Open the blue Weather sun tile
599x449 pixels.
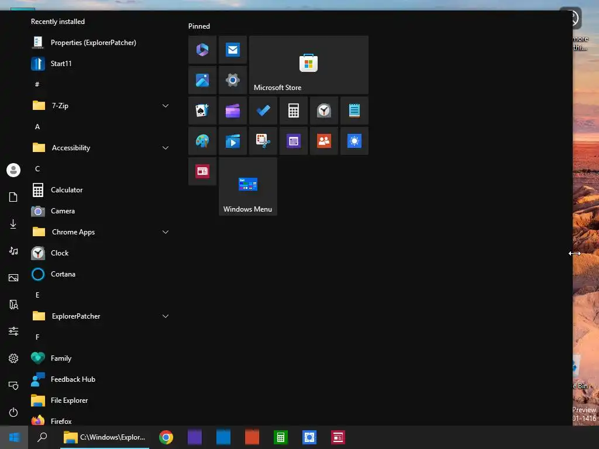click(x=354, y=141)
